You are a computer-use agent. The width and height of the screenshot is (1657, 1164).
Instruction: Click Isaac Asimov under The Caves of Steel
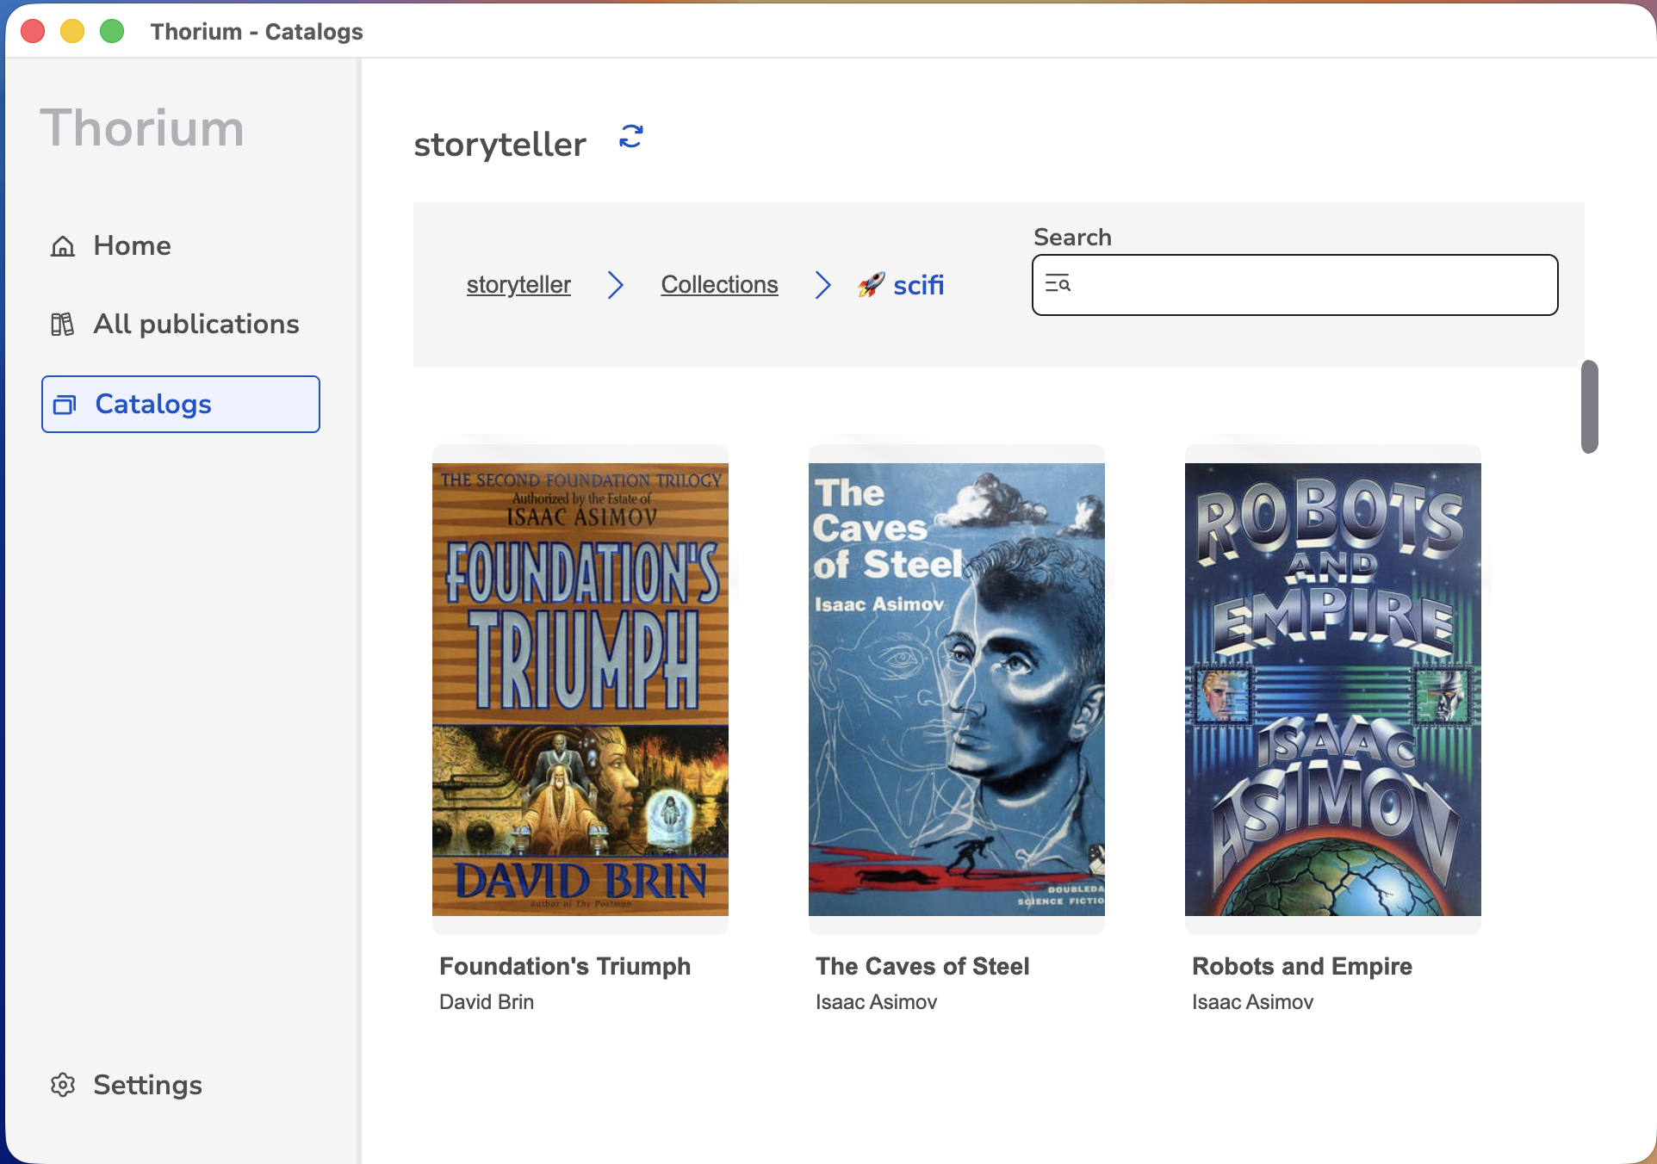[876, 1002]
